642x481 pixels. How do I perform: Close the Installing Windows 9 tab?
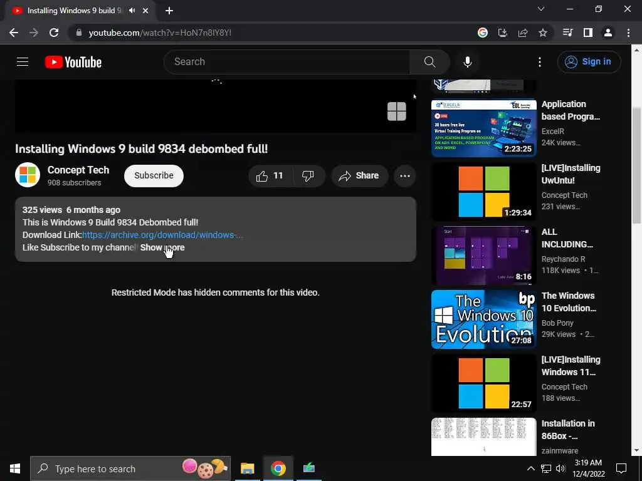(x=145, y=11)
